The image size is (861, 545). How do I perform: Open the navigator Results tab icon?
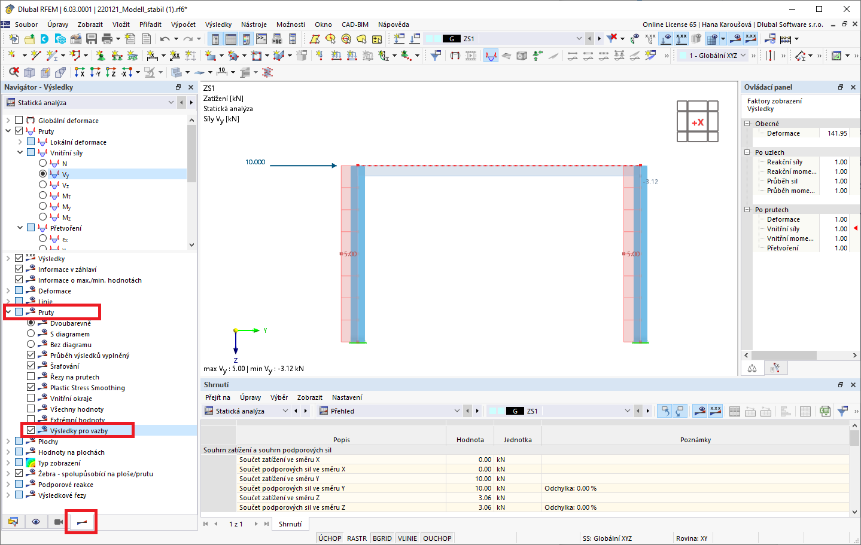(x=82, y=522)
